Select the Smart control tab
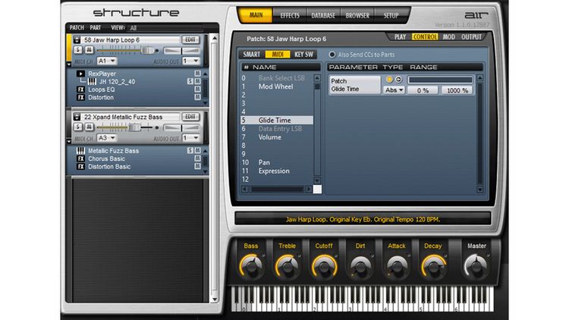 click(251, 55)
